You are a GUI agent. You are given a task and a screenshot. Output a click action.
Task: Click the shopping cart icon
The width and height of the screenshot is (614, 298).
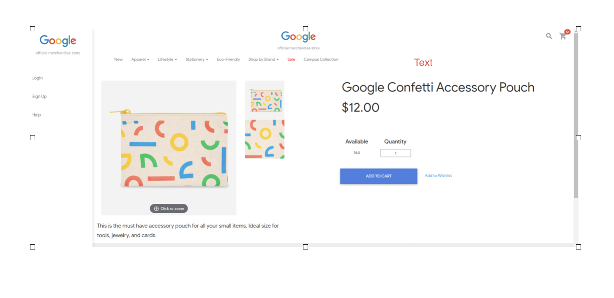(x=563, y=36)
